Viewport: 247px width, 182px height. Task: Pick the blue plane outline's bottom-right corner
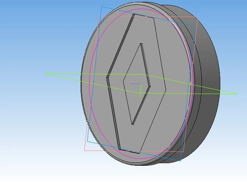181,161
